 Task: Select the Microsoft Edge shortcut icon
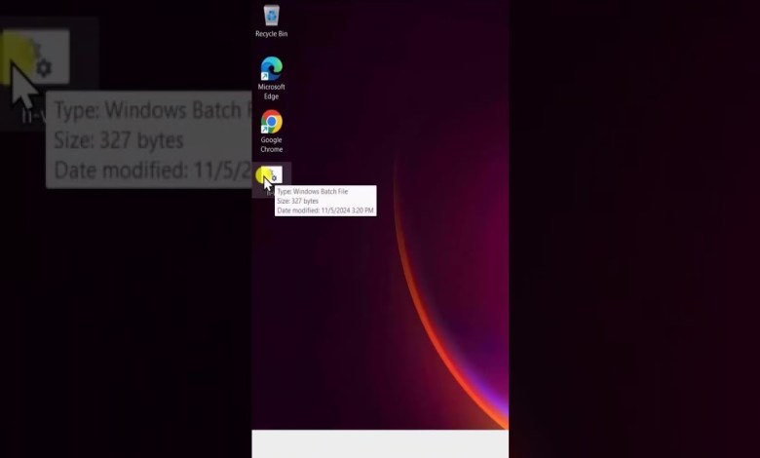[272, 68]
